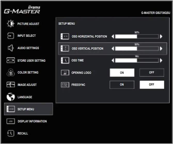This screenshot has width=174, height=145.
Task: Click the OSD Time icon
Action: coord(65,60)
